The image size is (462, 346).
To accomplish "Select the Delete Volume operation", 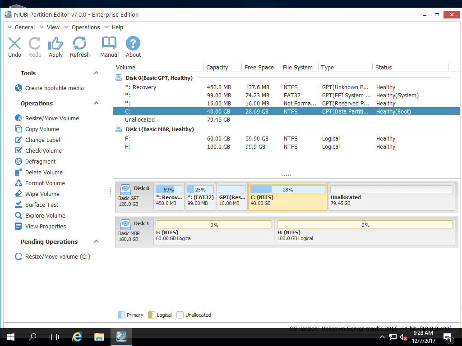I will pos(44,172).
